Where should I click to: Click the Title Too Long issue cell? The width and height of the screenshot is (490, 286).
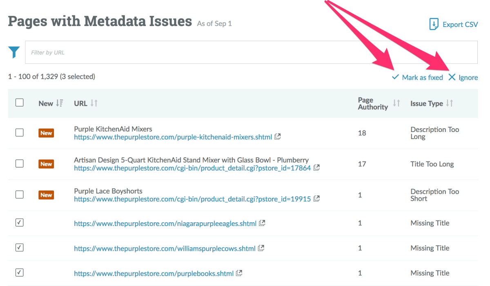pos(432,164)
